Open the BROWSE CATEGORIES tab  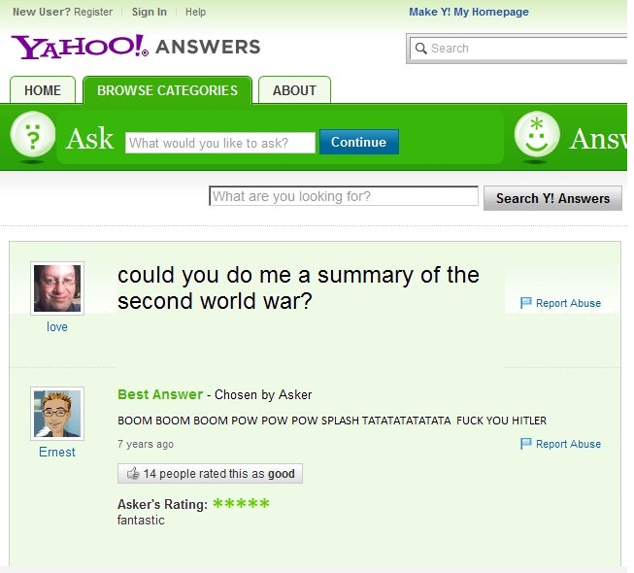(x=167, y=89)
